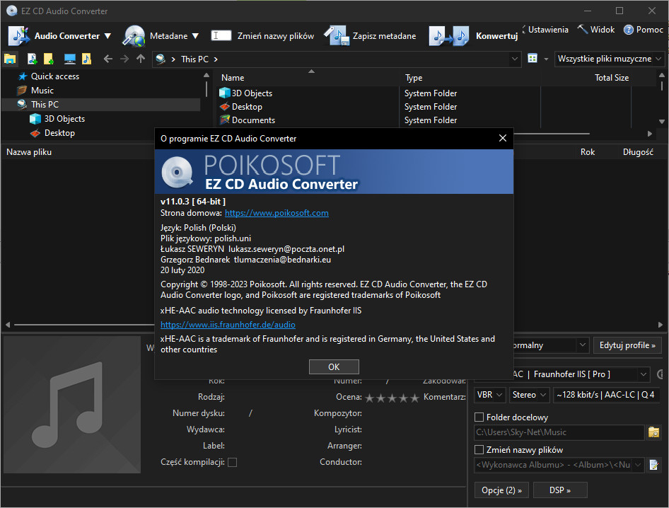Select Quick access in the folder tree
This screenshot has height=508, width=669.
click(x=55, y=76)
